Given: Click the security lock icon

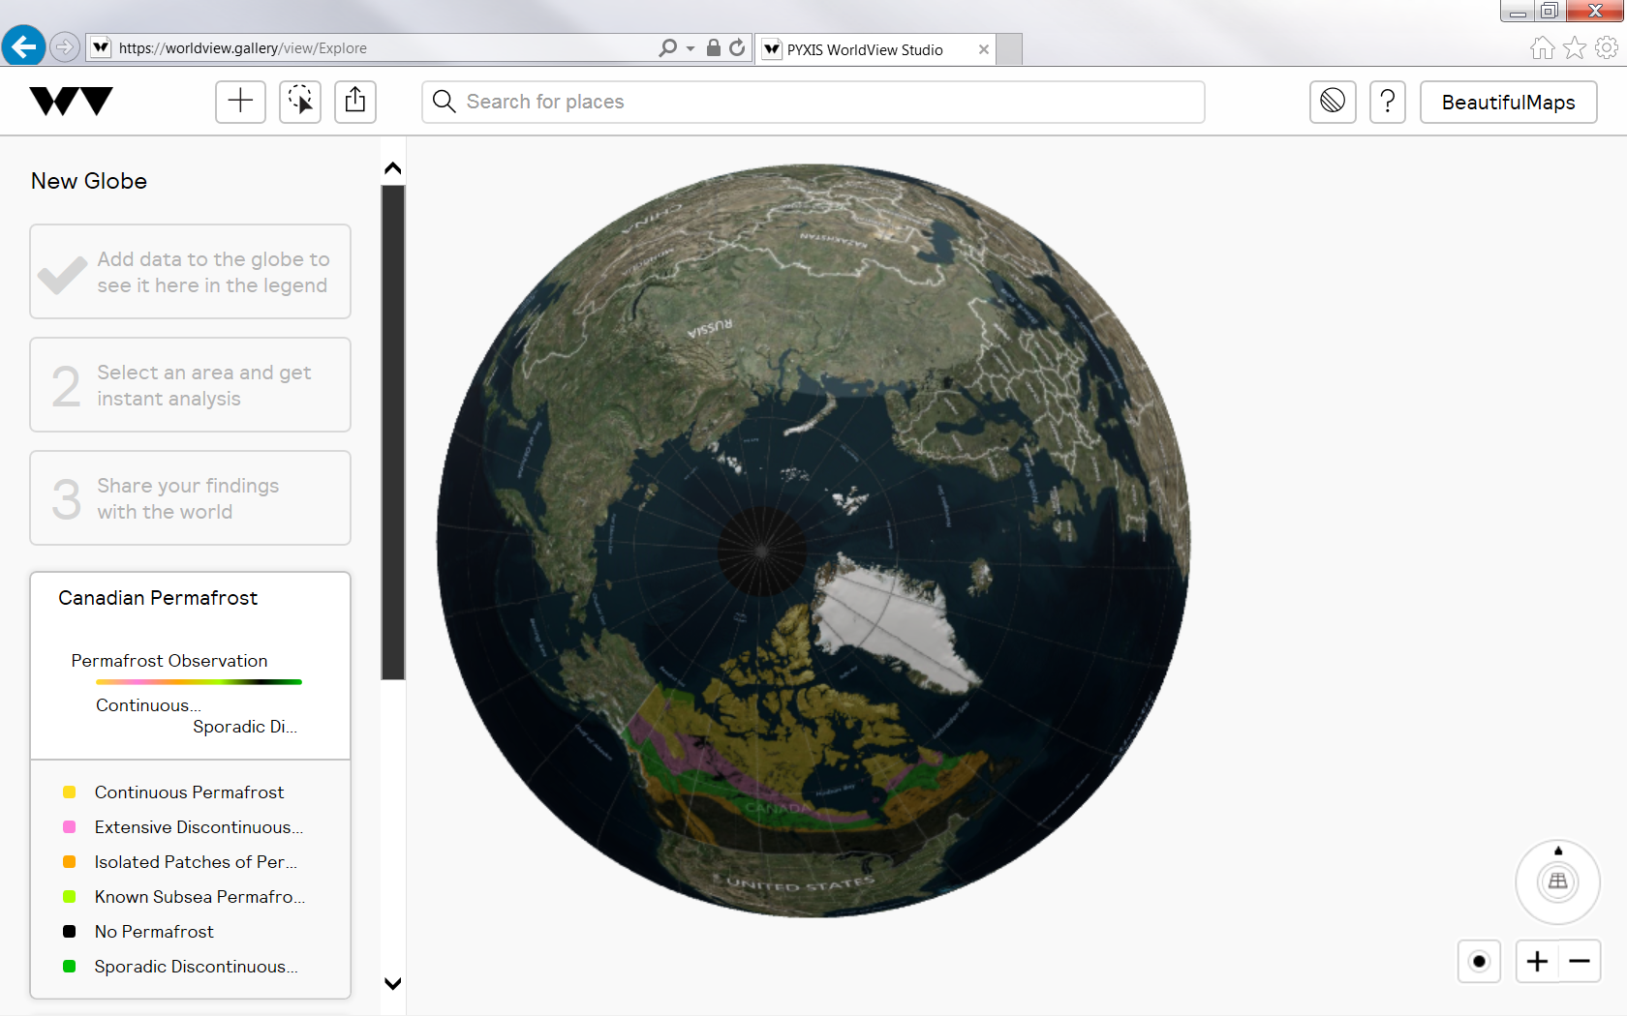Looking at the screenshot, I should pyautogui.click(x=714, y=47).
